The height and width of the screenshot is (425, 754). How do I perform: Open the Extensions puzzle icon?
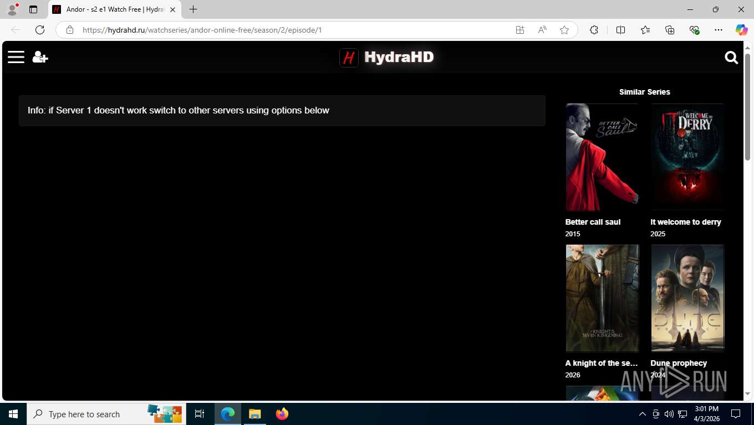click(x=594, y=30)
